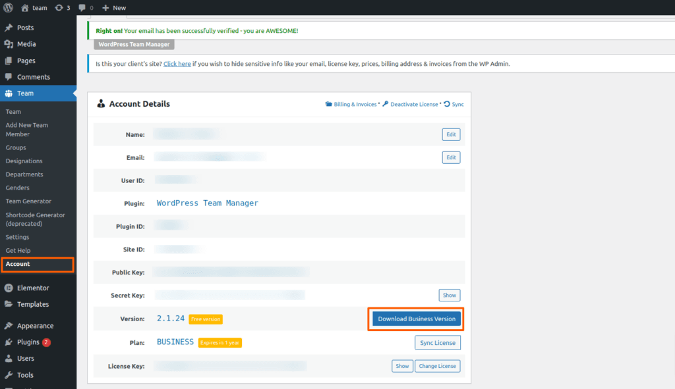Image resolution: width=675 pixels, height=389 pixels.
Task: Click the Media icon in the sidebar
Action: coord(9,44)
